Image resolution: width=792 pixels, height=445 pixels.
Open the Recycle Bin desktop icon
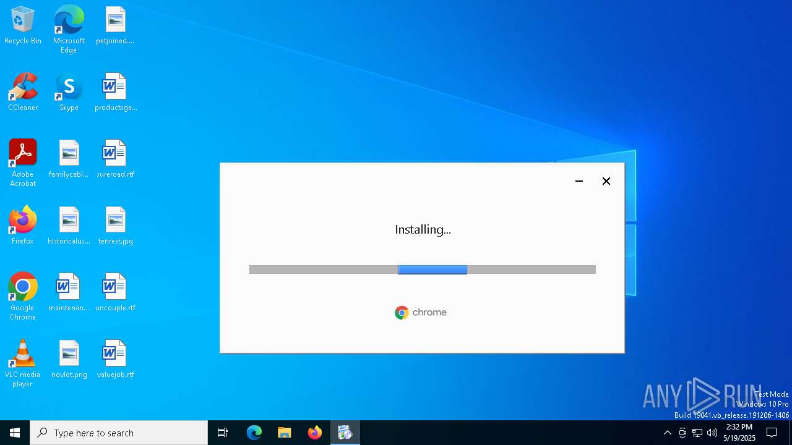pos(23,26)
